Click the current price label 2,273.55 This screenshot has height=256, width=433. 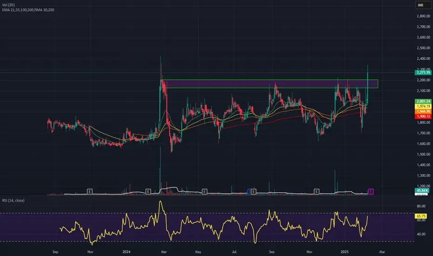[x=423, y=72]
